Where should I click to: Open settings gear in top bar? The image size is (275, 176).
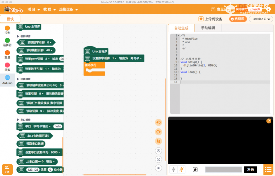pyautogui.click(x=268, y=9)
